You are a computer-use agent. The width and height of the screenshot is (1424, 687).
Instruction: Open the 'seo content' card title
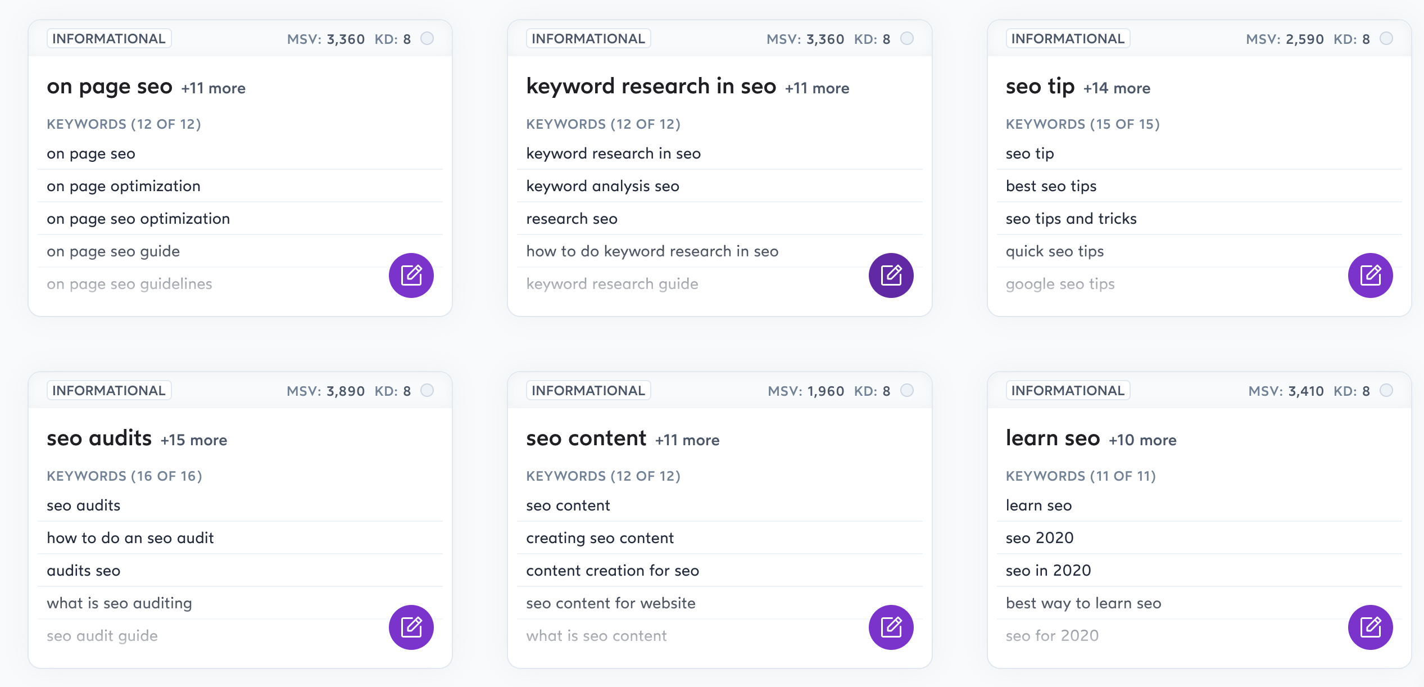[586, 439]
